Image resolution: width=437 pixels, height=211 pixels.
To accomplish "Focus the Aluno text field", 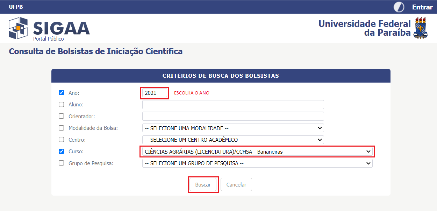I will [x=233, y=105].
